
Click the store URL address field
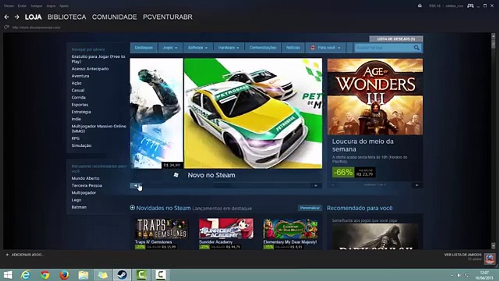tap(36, 27)
